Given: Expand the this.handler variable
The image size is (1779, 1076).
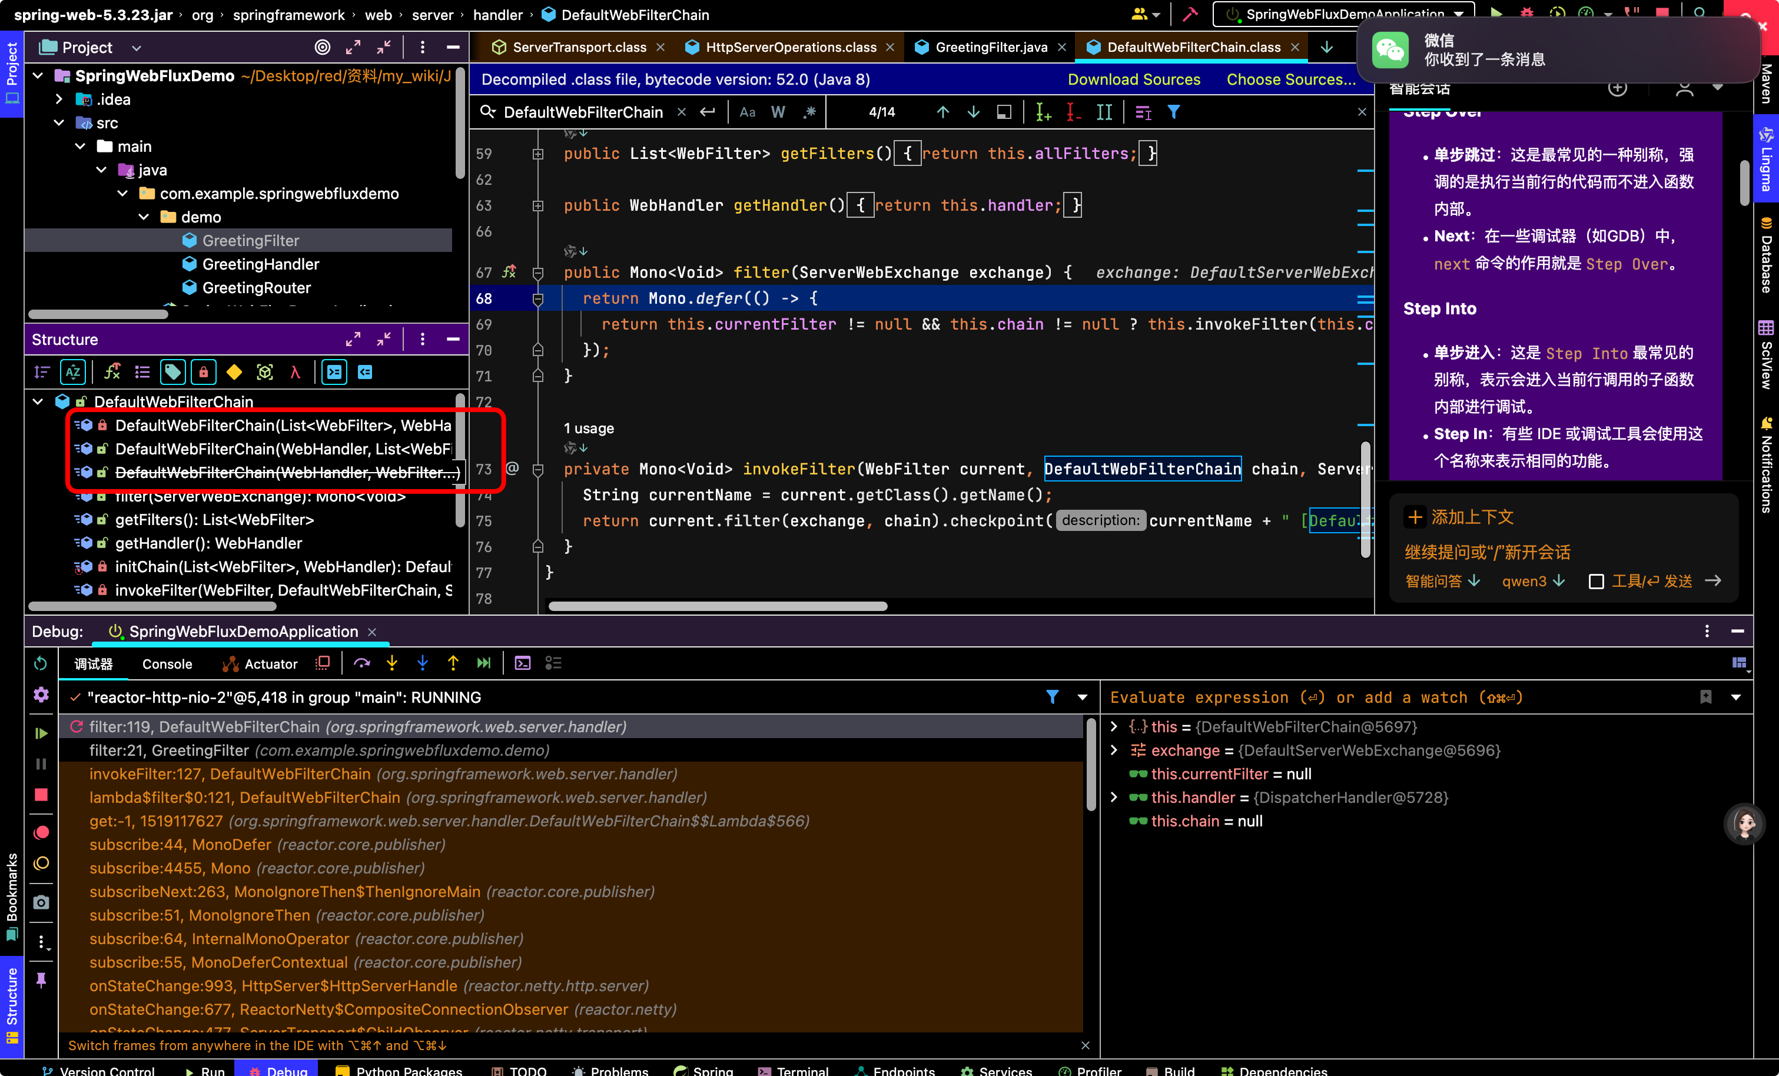Looking at the screenshot, I should pos(1114,797).
